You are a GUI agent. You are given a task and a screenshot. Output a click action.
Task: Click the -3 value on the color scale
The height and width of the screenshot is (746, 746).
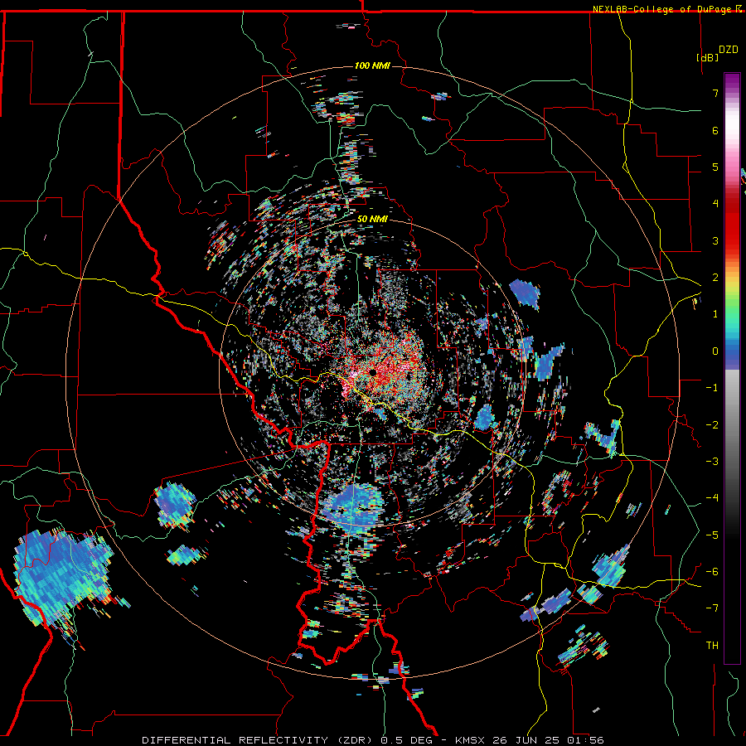(x=712, y=461)
